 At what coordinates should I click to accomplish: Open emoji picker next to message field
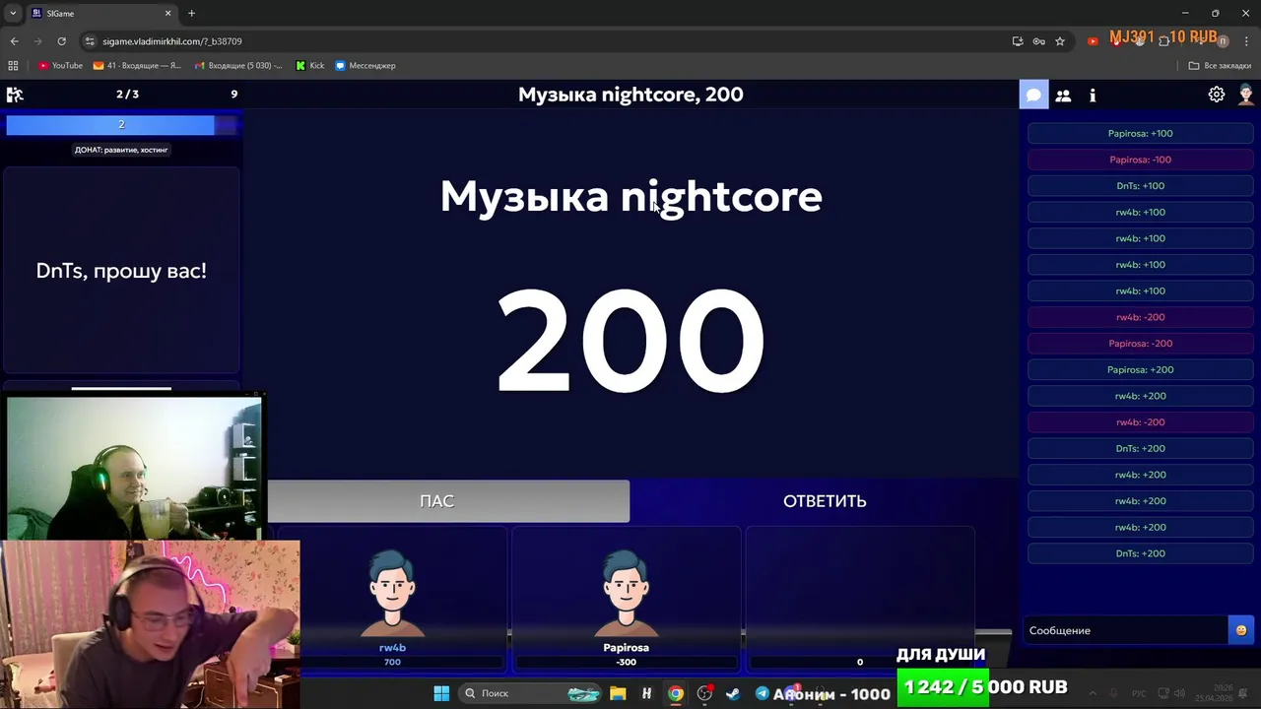[x=1241, y=630]
